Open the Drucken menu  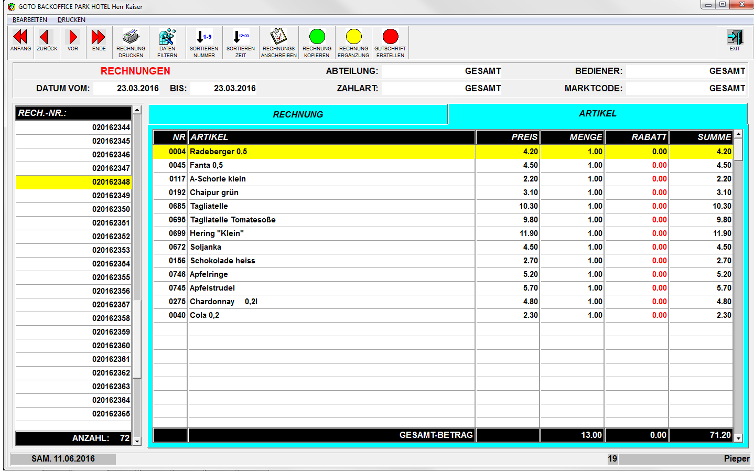click(x=71, y=20)
